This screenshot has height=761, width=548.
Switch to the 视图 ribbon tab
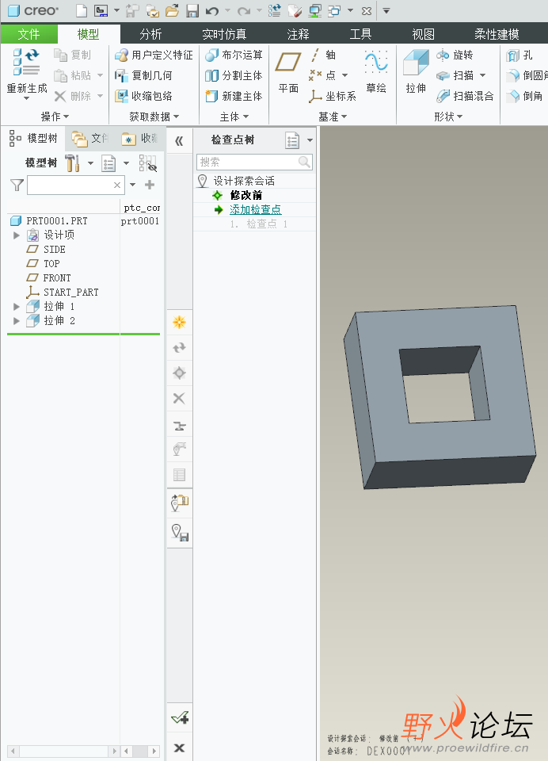pos(423,34)
